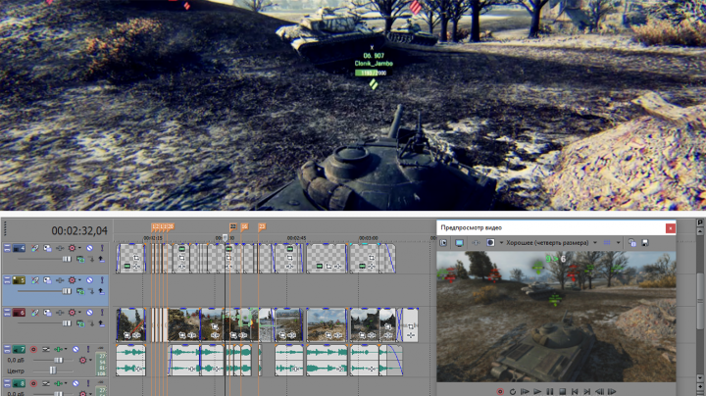
Task: Toggle loop playback in transport
Action: pyautogui.click(x=513, y=392)
